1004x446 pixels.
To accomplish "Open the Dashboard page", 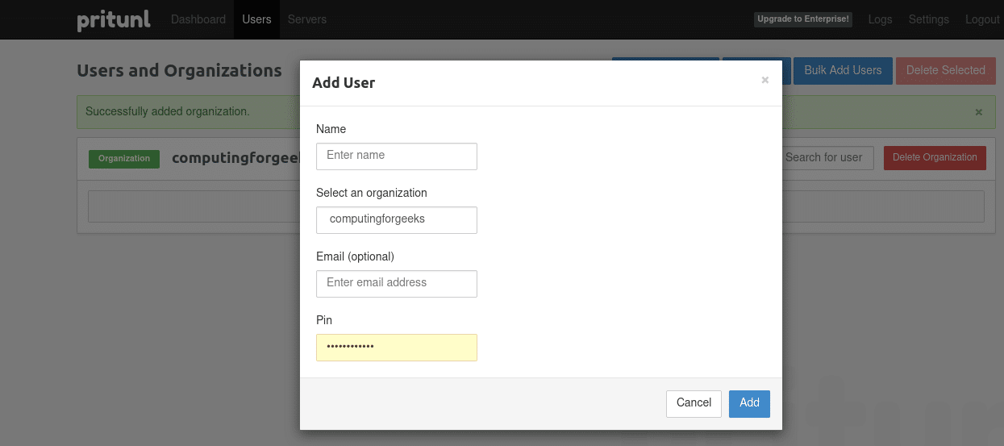I will [x=198, y=19].
